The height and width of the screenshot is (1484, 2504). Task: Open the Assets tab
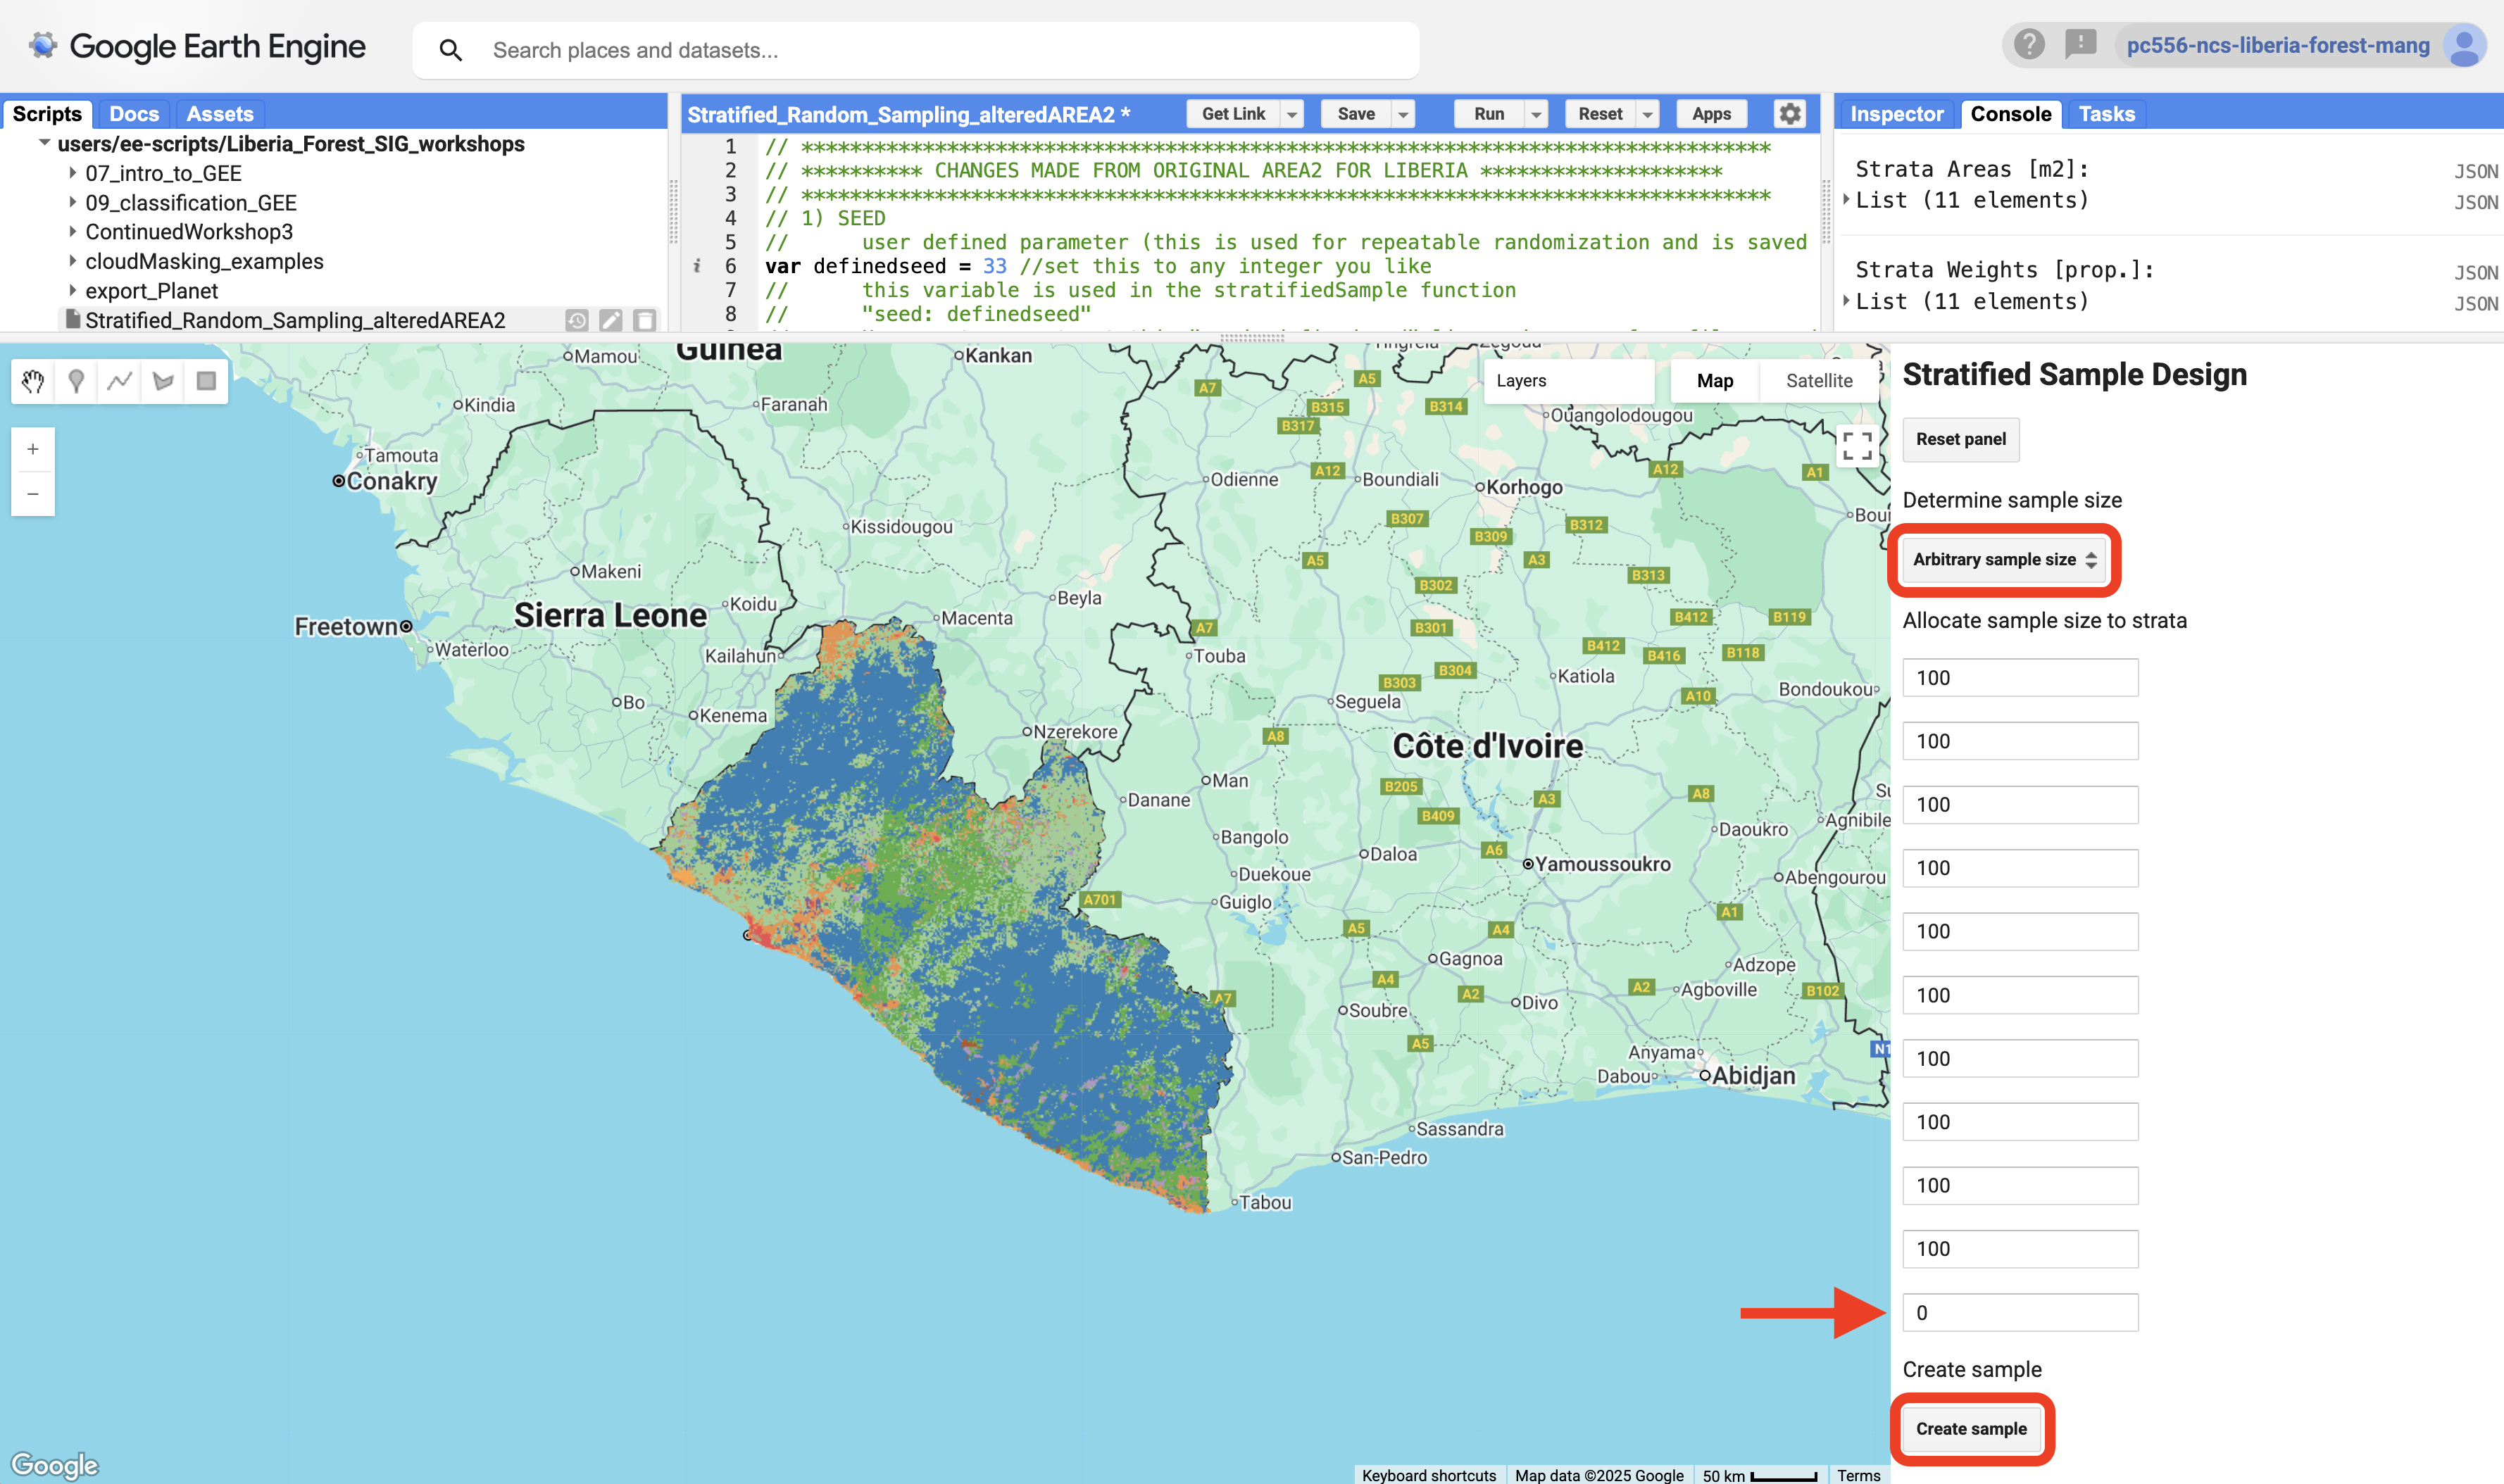tap(220, 114)
